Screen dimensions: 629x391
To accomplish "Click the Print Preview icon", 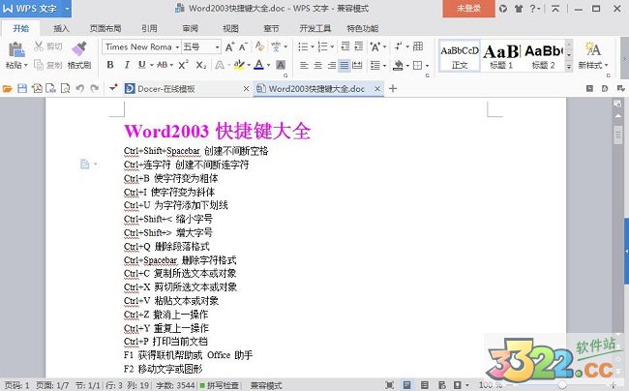I will pyautogui.click(x=65, y=89).
